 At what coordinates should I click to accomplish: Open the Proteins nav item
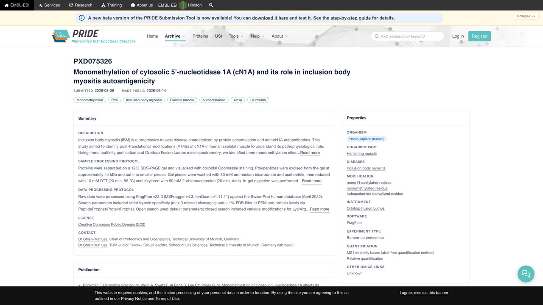tap(200, 36)
